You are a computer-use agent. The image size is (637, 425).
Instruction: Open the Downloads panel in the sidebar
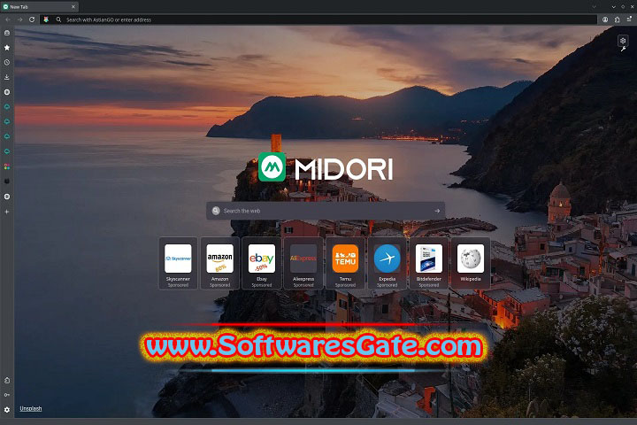pos(7,77)
